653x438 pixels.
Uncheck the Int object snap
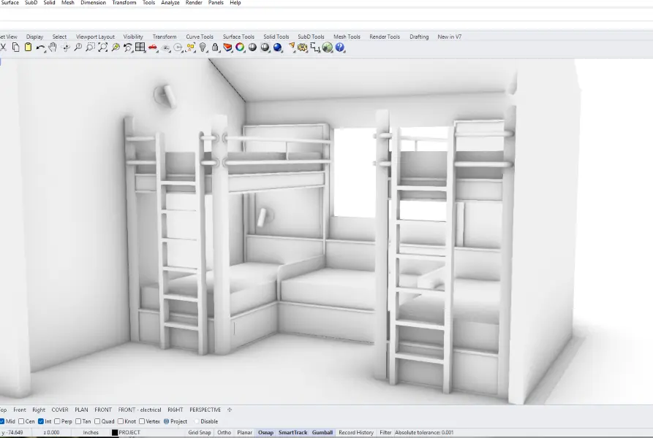[x=41, y=421]
